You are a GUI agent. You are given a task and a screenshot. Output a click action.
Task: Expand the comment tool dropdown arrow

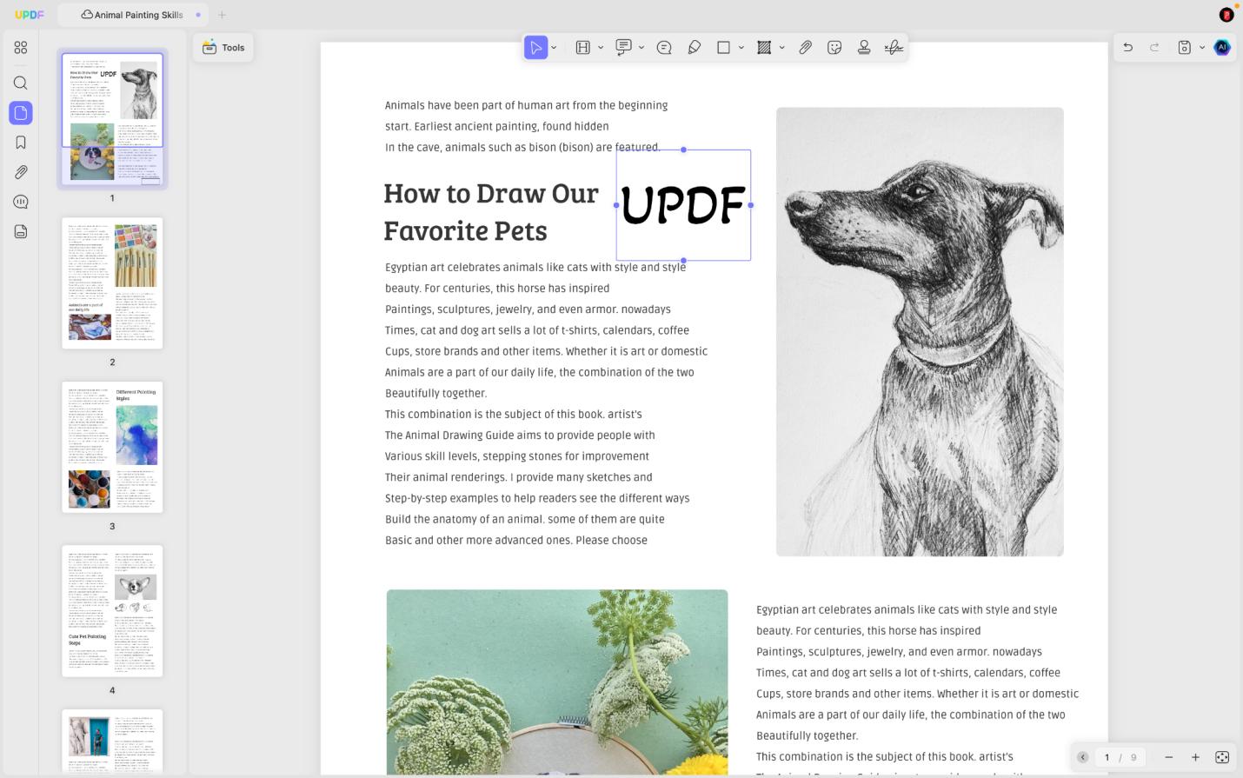coord(641,48)
